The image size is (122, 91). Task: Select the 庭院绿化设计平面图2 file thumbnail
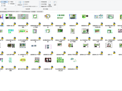click(97, 45)
